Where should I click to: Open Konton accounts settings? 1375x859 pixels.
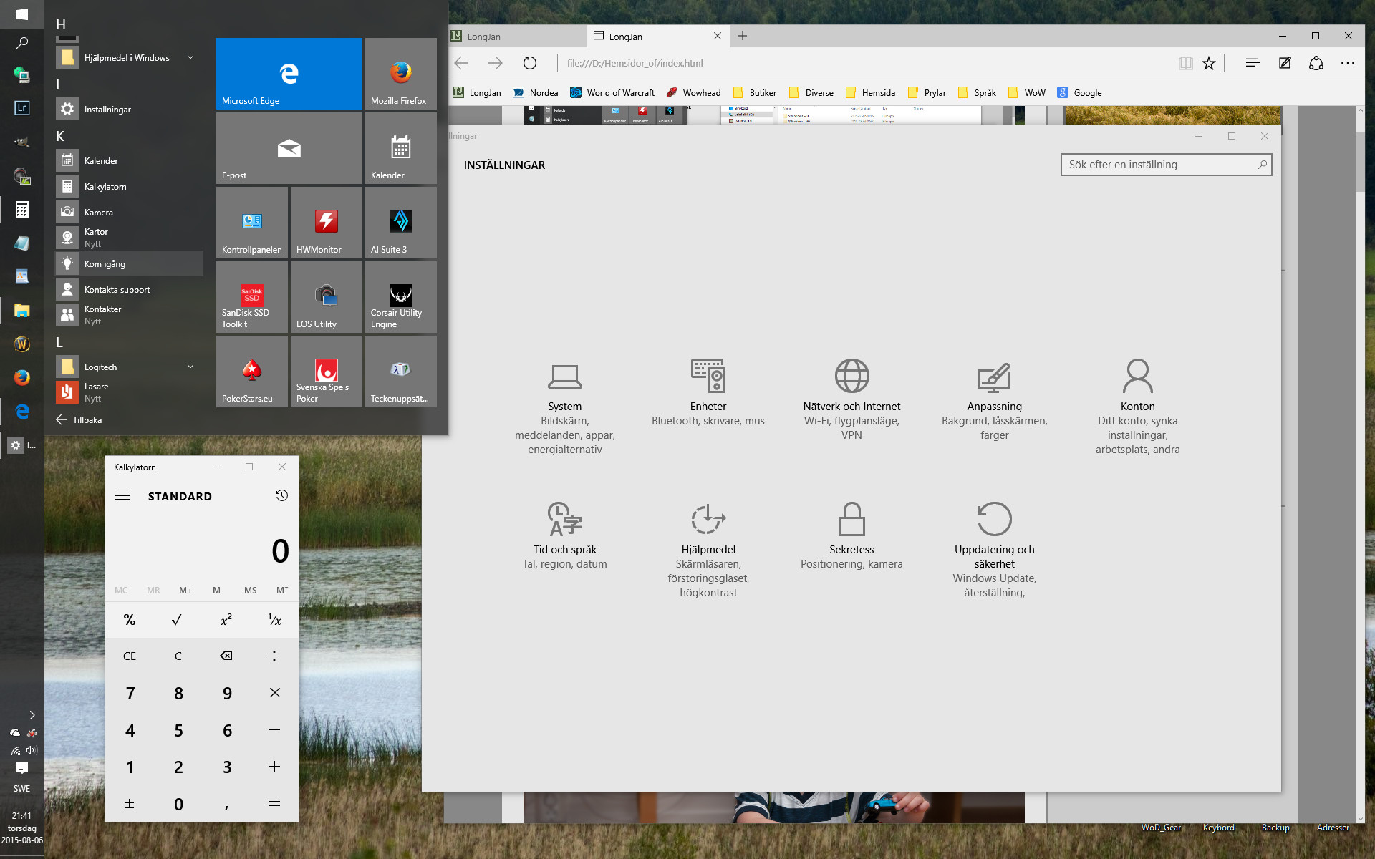tap(1137, 407)
